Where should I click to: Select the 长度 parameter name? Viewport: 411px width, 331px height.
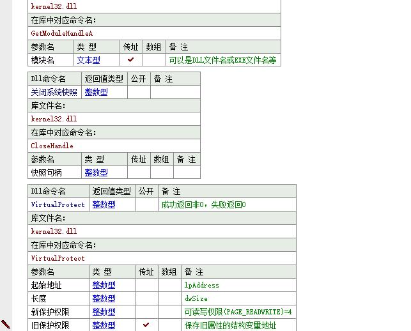[x=38, y=298]
